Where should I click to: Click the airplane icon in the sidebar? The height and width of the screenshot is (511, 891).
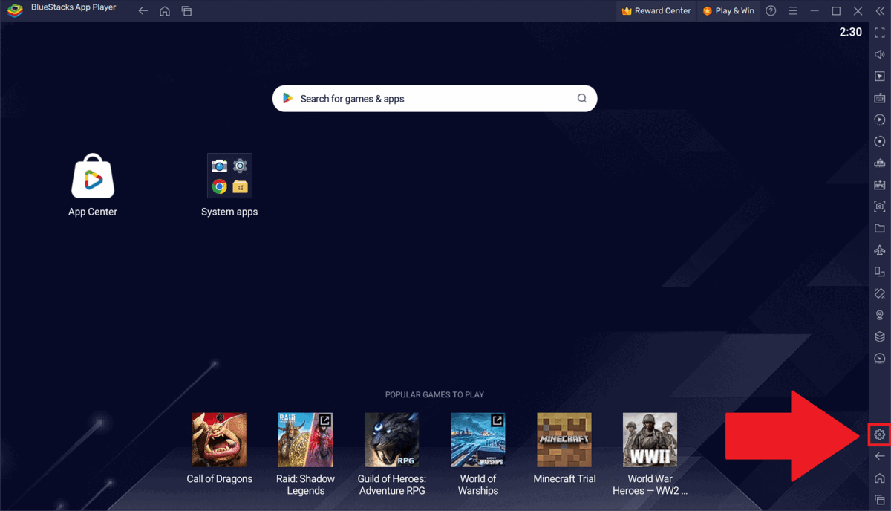click(x=880, y=250)
